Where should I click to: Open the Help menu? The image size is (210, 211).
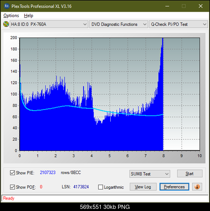click(x=28, y=16)
